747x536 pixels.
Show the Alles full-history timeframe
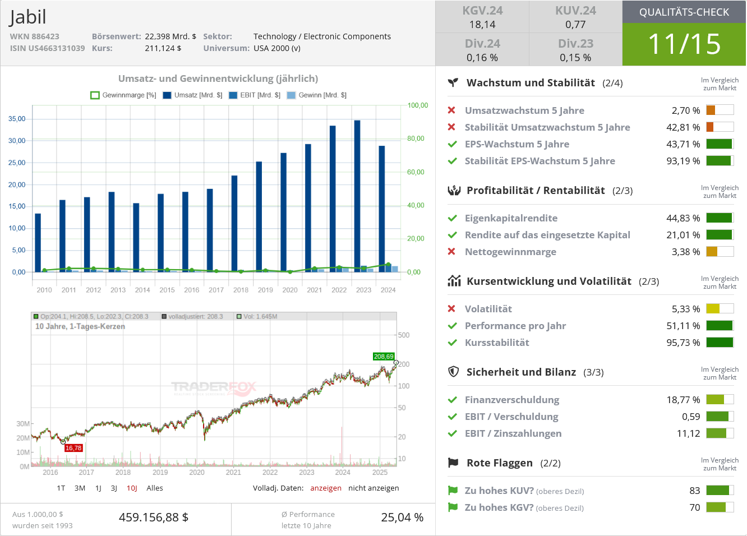(x=155, y=488)
